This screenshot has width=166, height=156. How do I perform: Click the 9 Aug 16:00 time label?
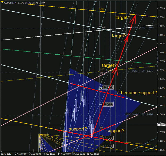tap(49, 154)
